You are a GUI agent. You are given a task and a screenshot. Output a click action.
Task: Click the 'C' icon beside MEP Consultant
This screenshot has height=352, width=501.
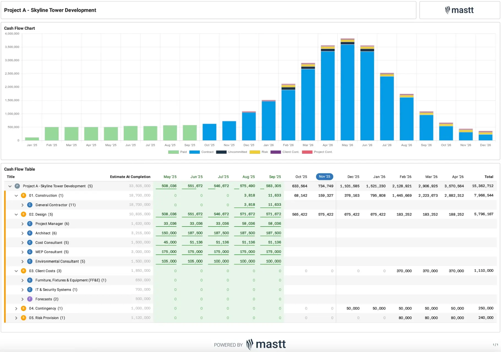[x=29, y=252]
